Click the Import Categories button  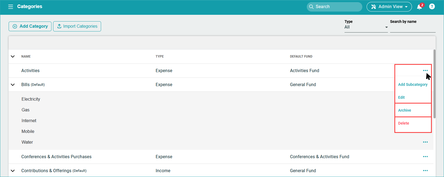[77, 26]
